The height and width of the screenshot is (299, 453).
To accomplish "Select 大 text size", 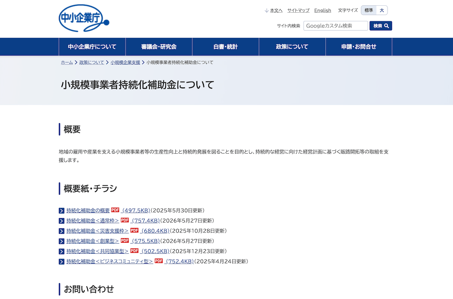I will tap(382, 10).
